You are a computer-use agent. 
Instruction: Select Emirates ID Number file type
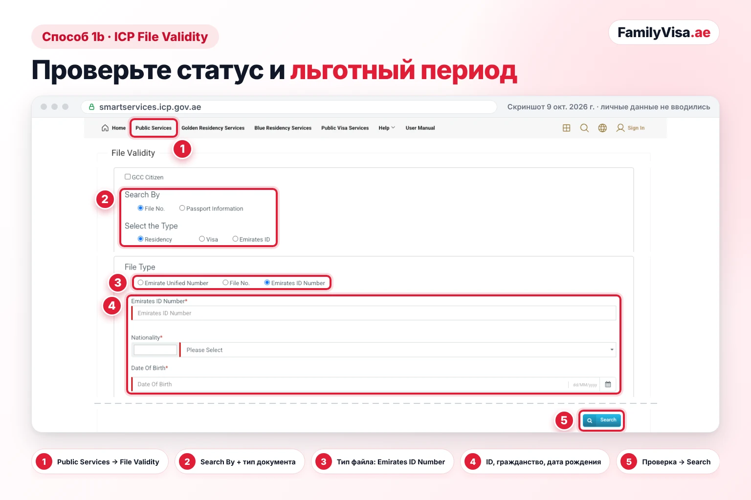point(267,283)
